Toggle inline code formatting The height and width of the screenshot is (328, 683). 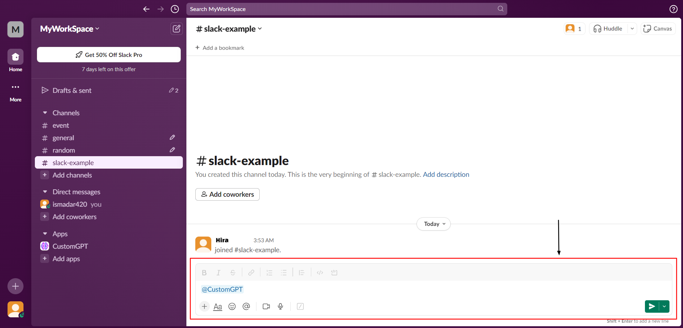tap(320, 273)
